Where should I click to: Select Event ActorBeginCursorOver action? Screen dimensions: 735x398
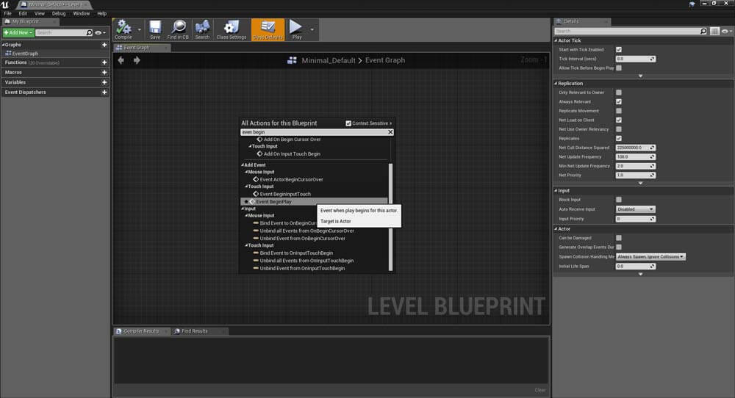291,179
